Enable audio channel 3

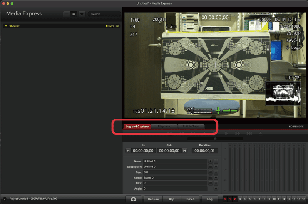coord(240,199)
